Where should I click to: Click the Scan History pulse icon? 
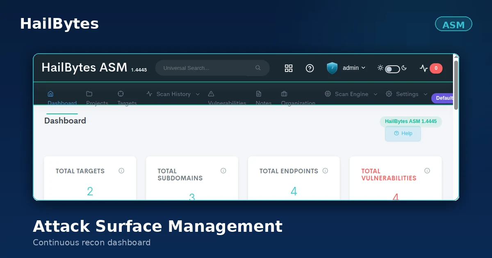(x=149, y=94)
